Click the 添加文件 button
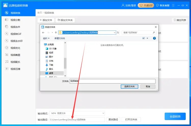 [46, 20]
